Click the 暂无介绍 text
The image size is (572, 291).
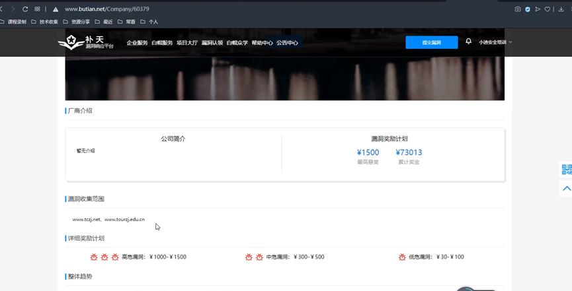point(86,151)
